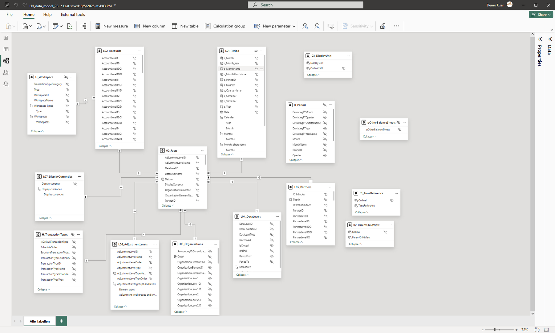Switch to the External tools tab

pos(73,14)
